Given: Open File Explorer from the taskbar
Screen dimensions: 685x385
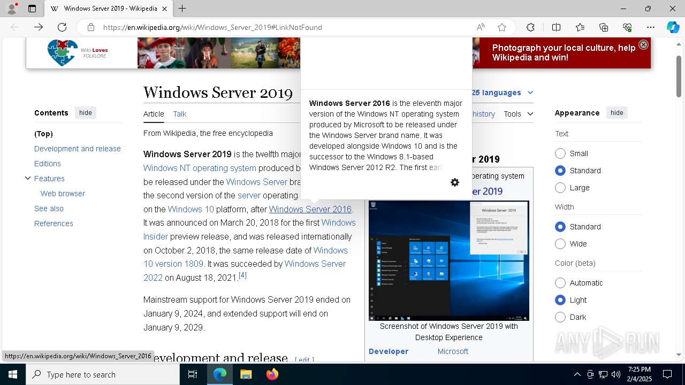Looking at the screenshot, I should coord(246,374).
